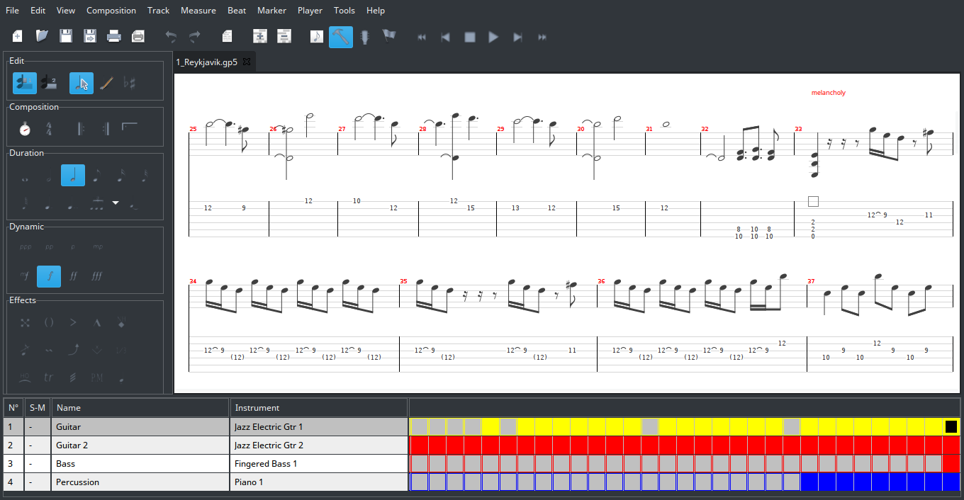Open the Marker menu
Image resolution: width=964 pixels, height=500 pixels.
point(271,11)
